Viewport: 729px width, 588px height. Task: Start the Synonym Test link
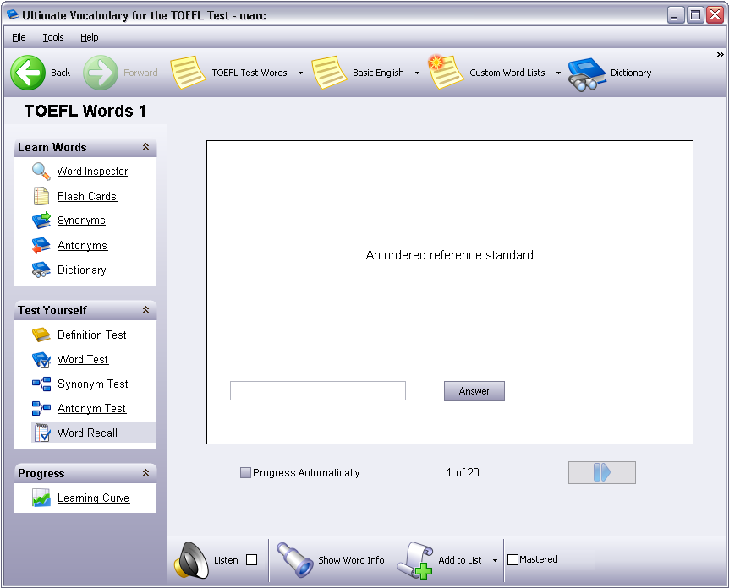pos(93,384)
